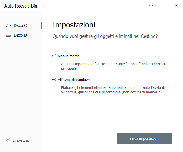Close the Auto Recycle Bin window
The image size is (183, 152).
[x=176, y=6]
